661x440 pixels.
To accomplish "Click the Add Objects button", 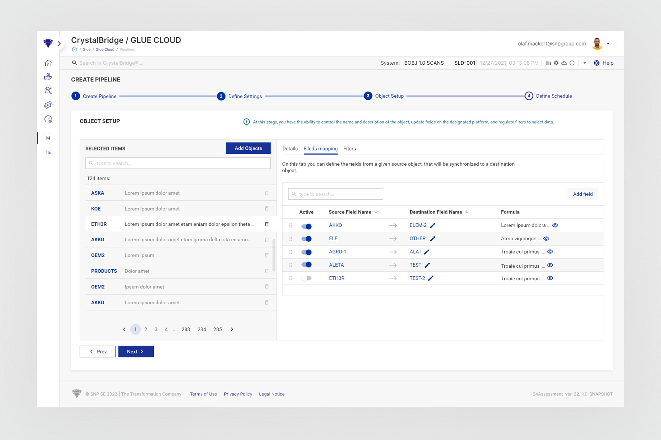I will pos(248,148).
